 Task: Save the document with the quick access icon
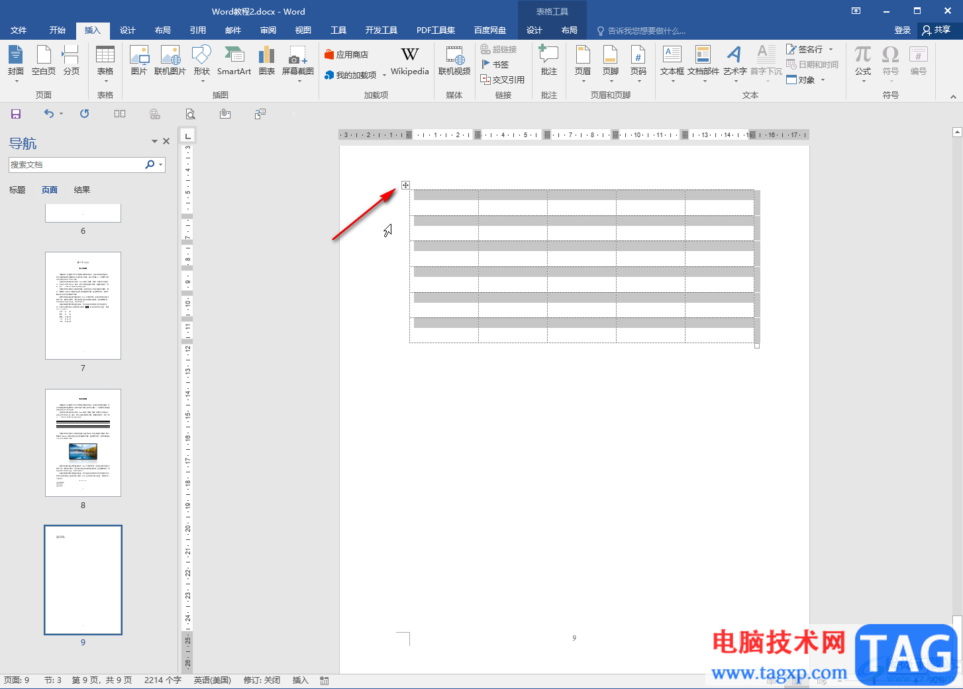pos(16,114)
